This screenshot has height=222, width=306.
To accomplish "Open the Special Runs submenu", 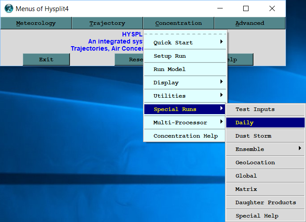I will coord(184,109).
